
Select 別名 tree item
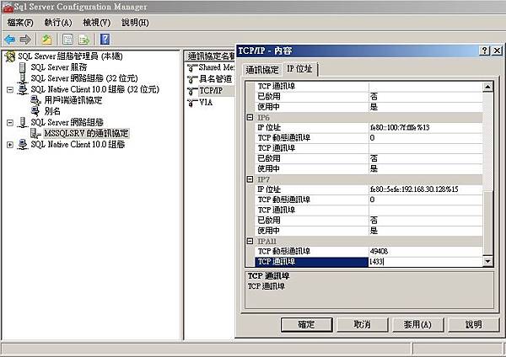point(52,111)
